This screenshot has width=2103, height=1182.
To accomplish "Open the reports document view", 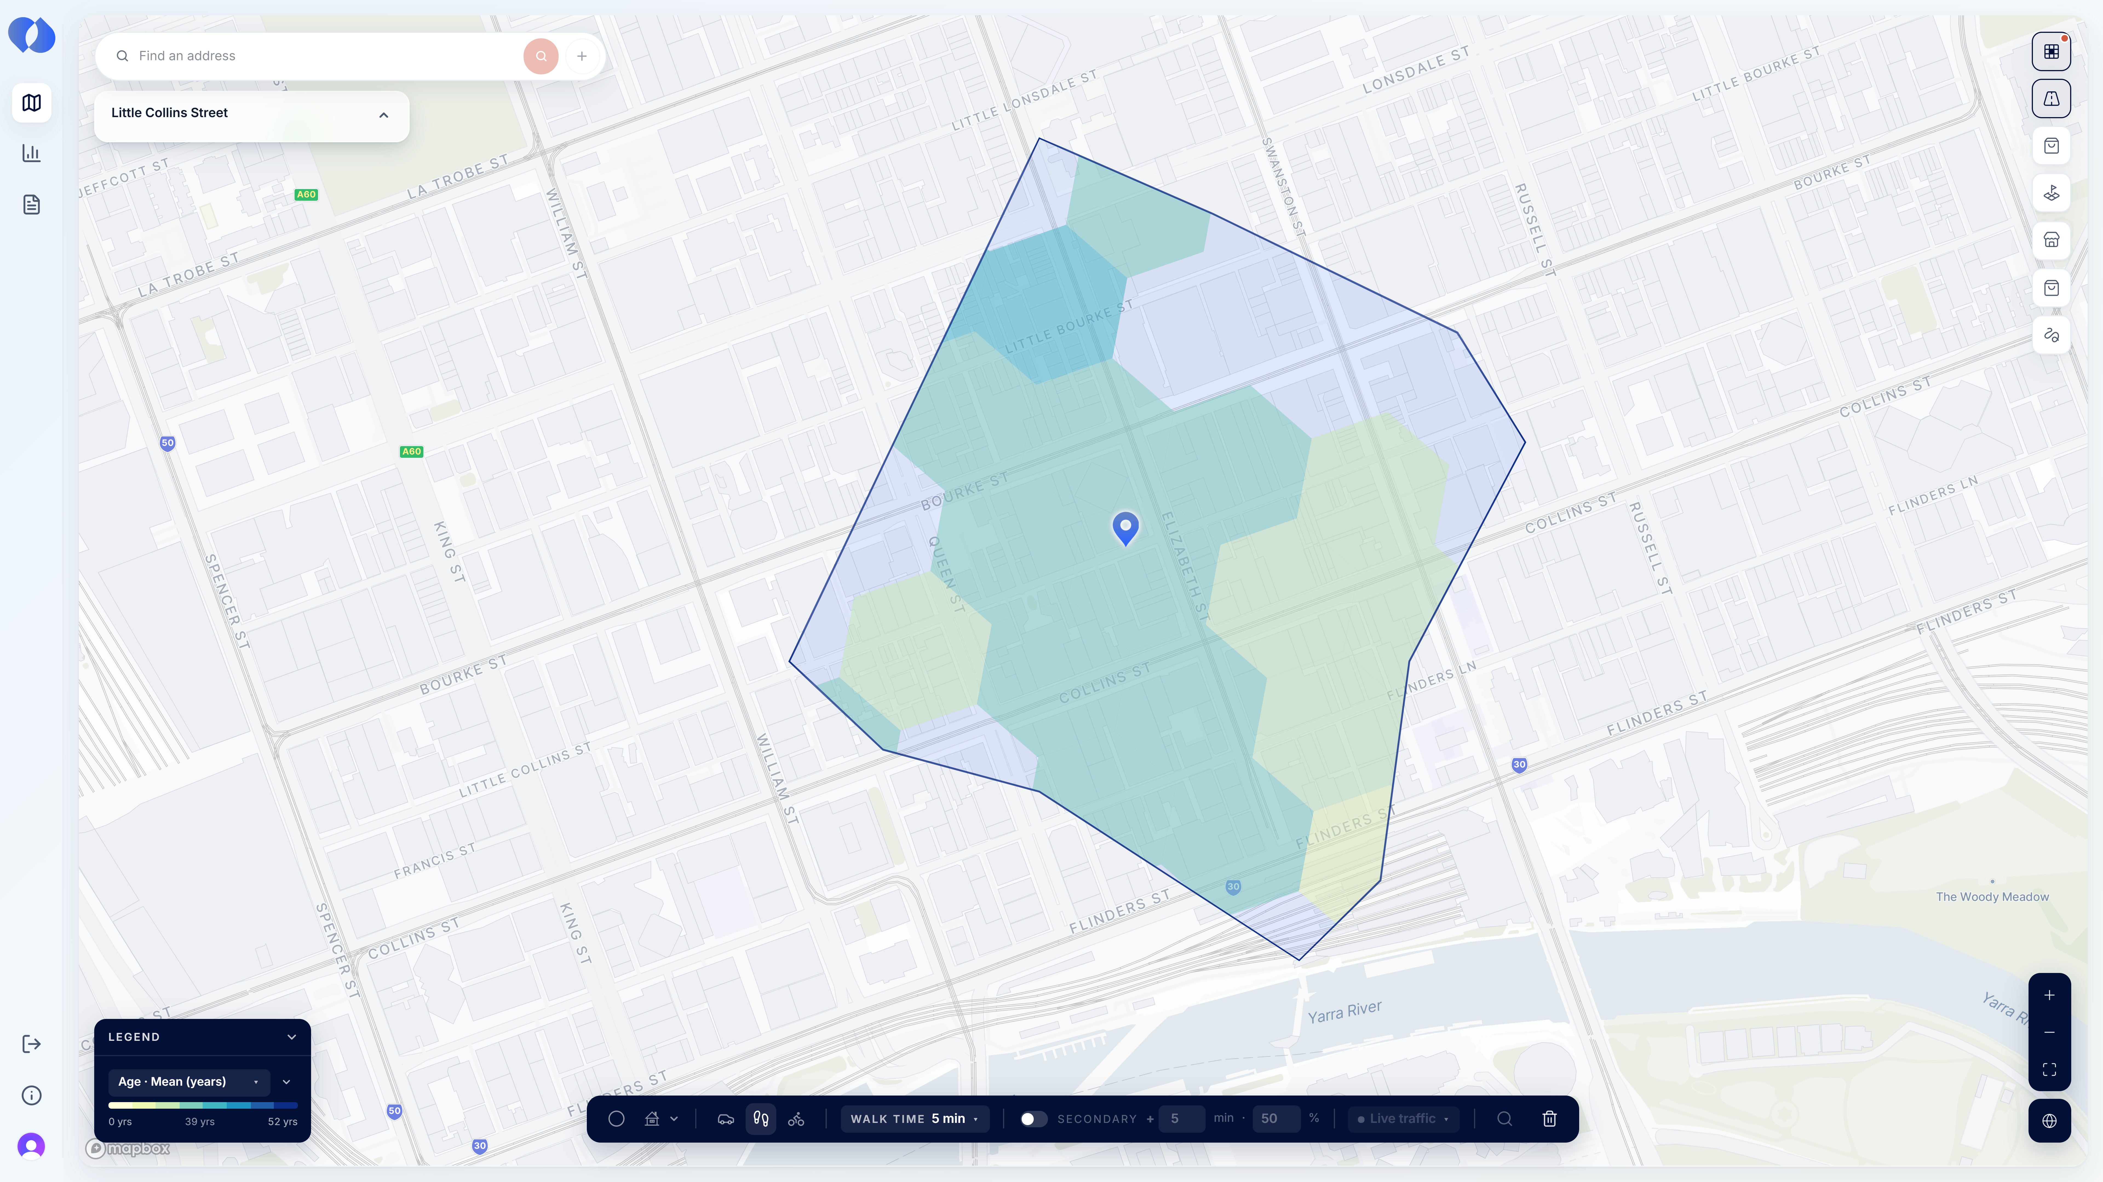I will 32,205.
